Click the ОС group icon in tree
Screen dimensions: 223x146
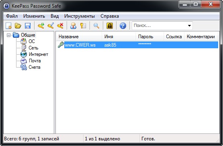pos(24,41)
